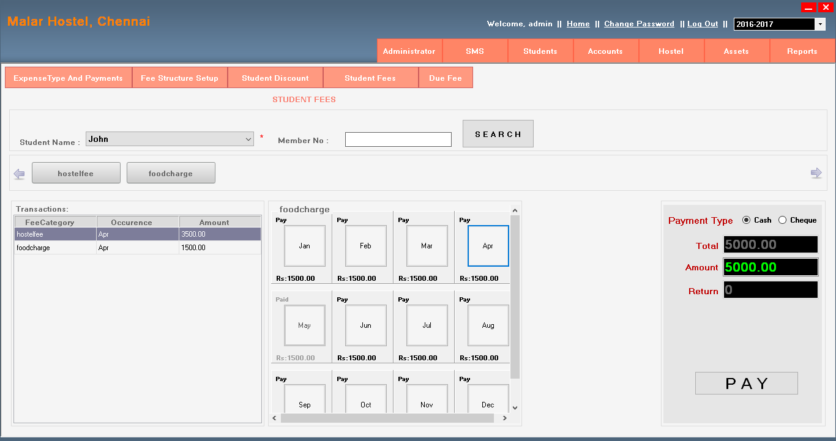This screenshot has width=836, height=441.
Task: Switch to the Hostel tab
Action: [671, 51]
